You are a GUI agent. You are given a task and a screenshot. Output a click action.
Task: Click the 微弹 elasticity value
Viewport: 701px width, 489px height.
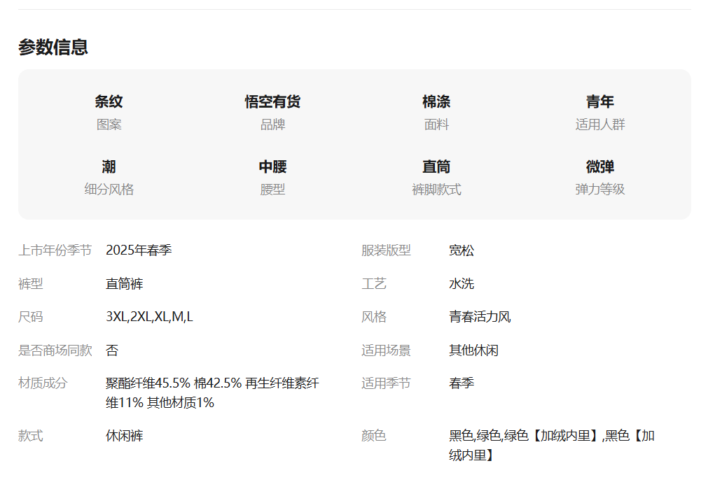point(599,167)
